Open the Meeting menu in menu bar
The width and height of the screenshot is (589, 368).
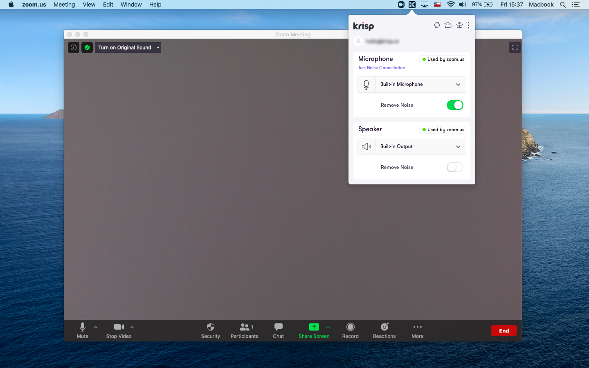pos(64,4)
